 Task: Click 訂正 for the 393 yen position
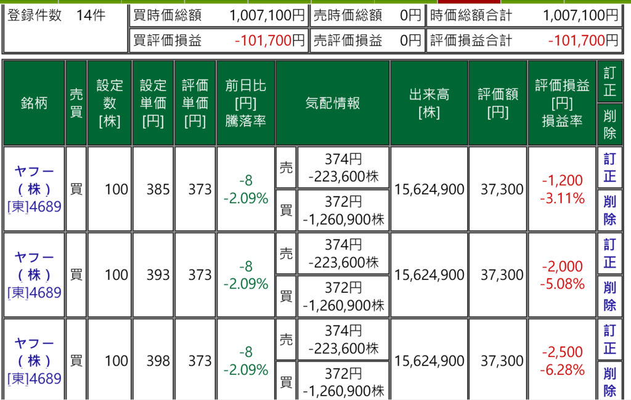[x=609, y=254]
